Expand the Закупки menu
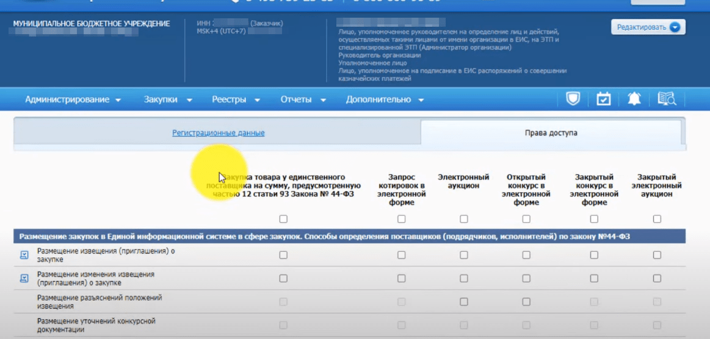 (168, 99)
